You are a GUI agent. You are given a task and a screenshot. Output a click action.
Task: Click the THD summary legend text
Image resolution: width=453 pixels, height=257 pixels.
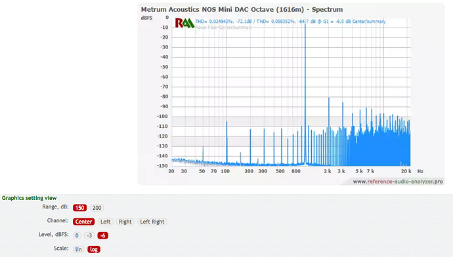[290, 22]
